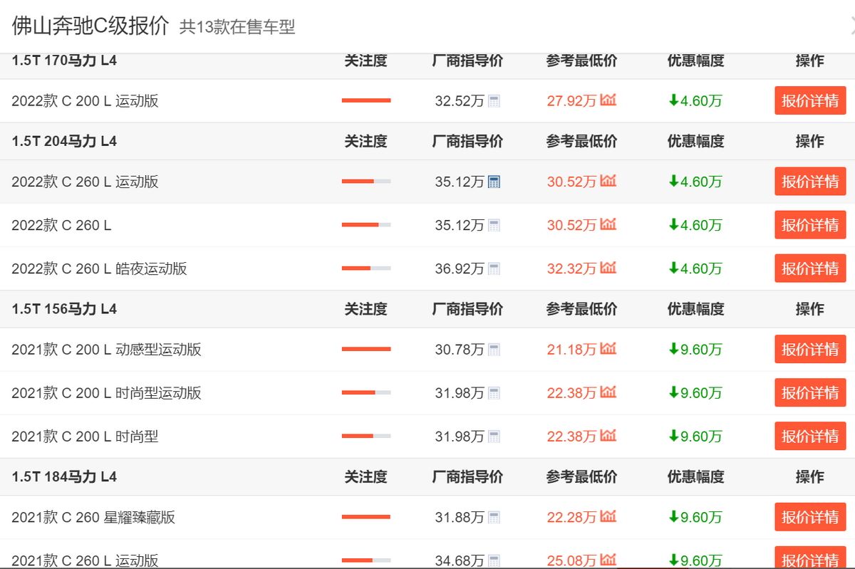Click 报价详情 for 2021款 C 200 L 时尚型
This screenshot has height=569, width=855.
(x=810, y=435)
